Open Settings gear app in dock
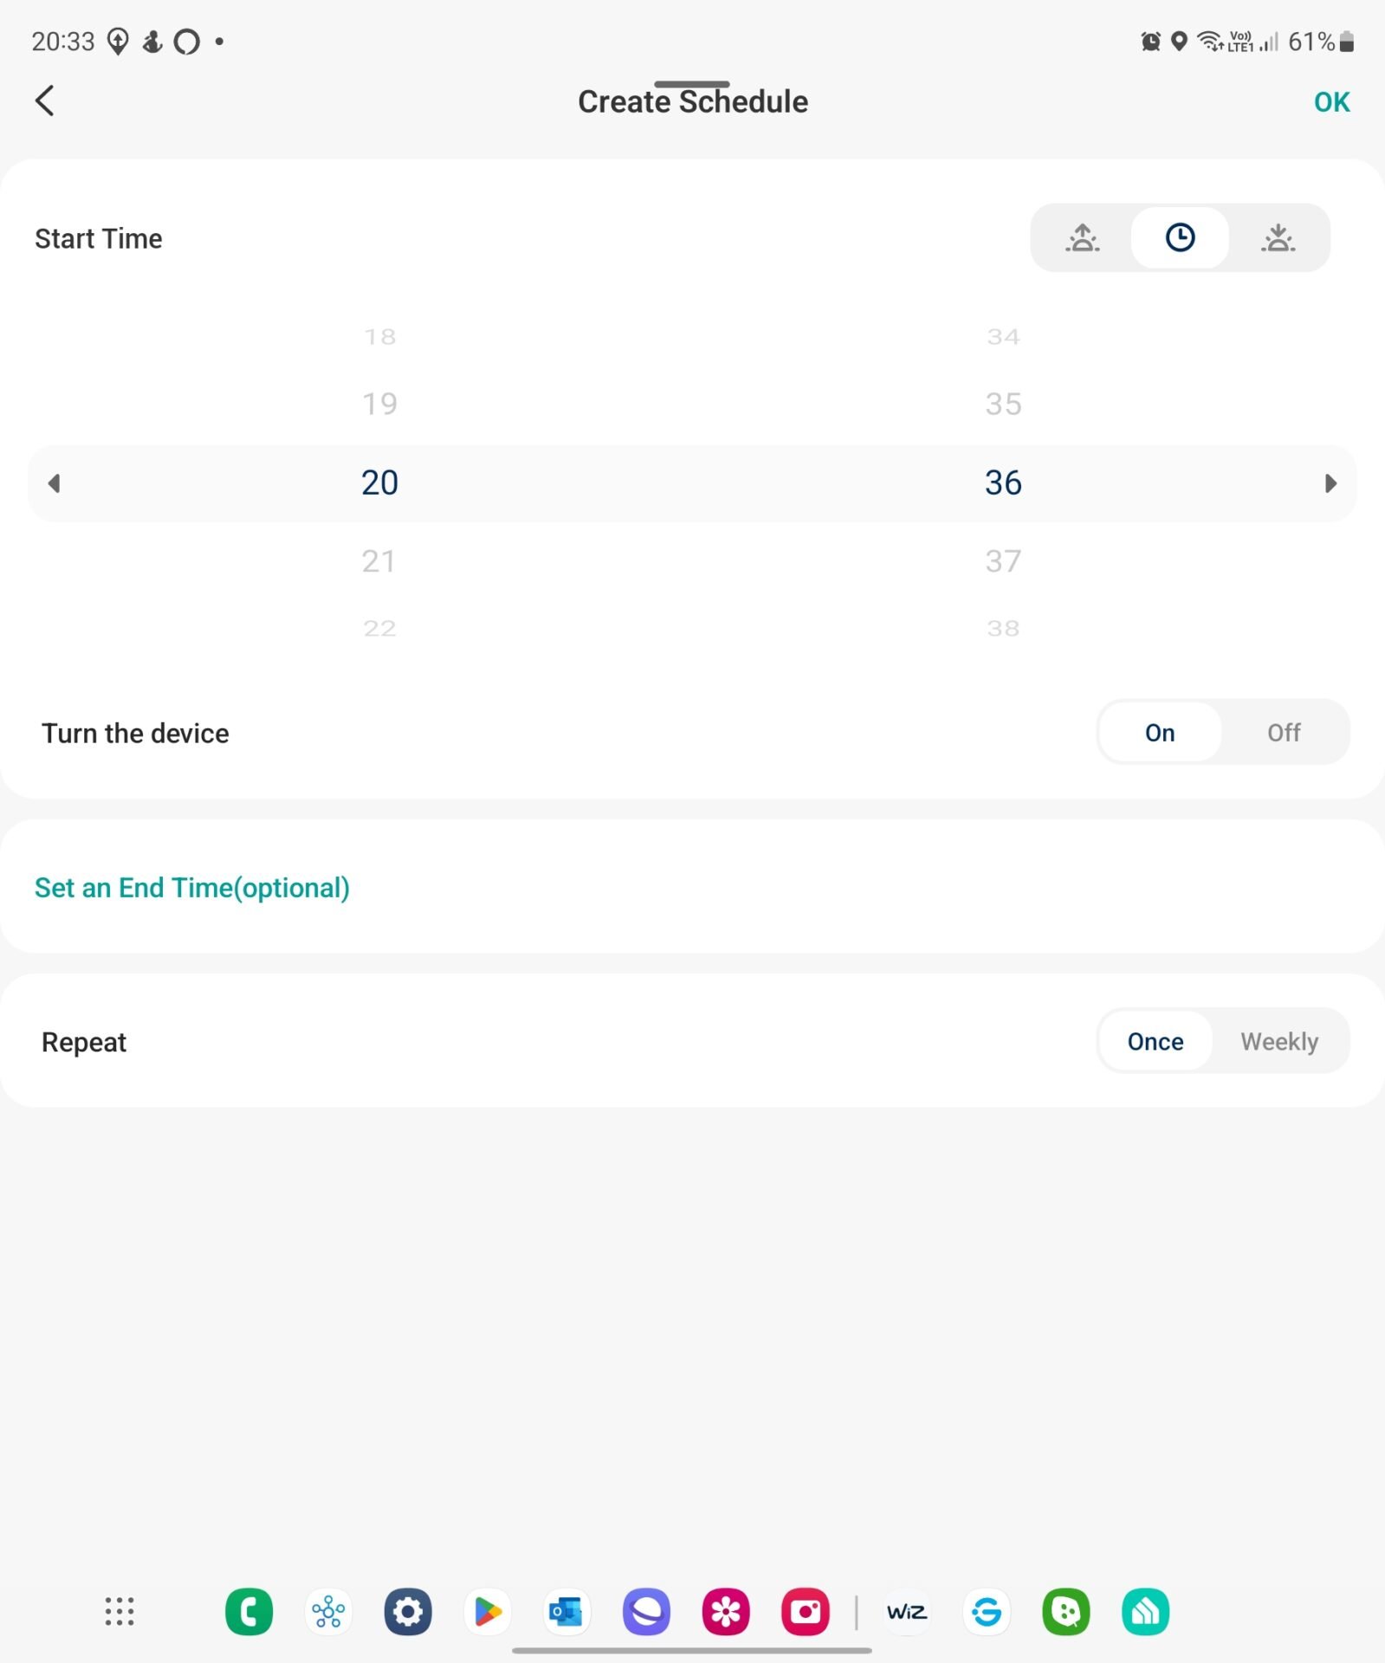1385x1663 pixels. pyautogui.click(x=408, y=1612)
